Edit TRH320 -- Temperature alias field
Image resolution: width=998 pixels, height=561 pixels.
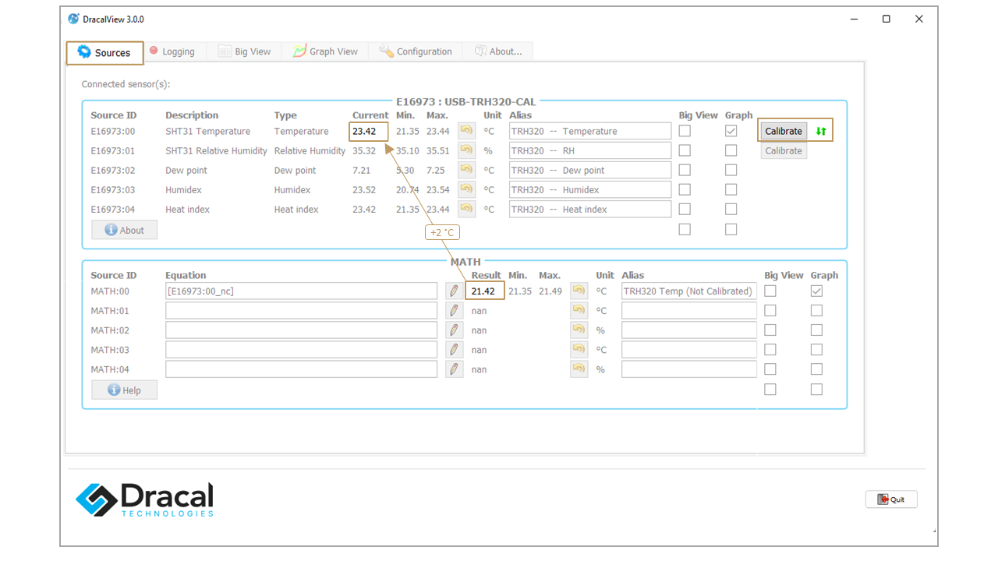pyautogui.click(x=590, y=131)
